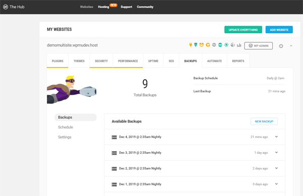Click the WPMU DEV logo beside The Hub
This screenshot has width=303, height=196.
[6, 7]
